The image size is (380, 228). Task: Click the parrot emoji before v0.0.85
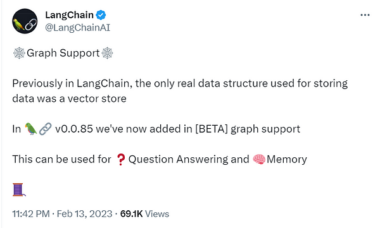[31, 129]
